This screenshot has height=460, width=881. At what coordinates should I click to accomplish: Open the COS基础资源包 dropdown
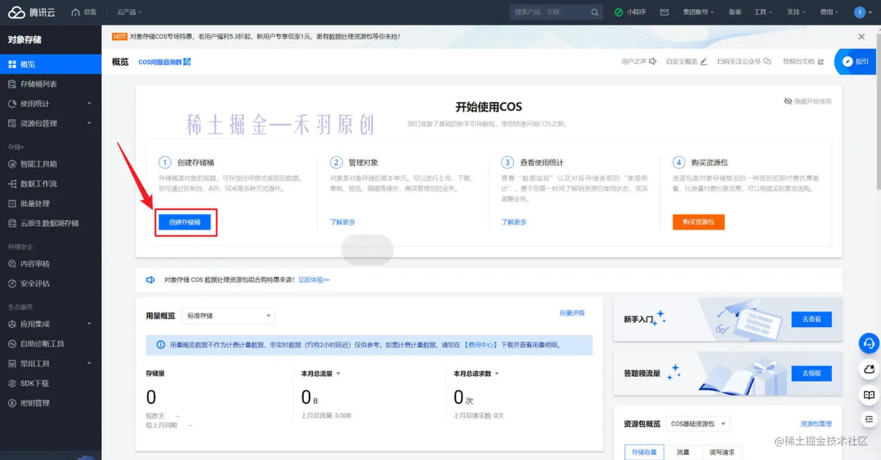pyautogui.click(x=697, y=424)
